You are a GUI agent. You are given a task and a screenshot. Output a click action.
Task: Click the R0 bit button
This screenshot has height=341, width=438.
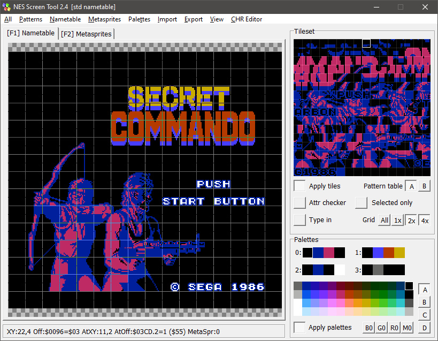(x=394, y=328)
